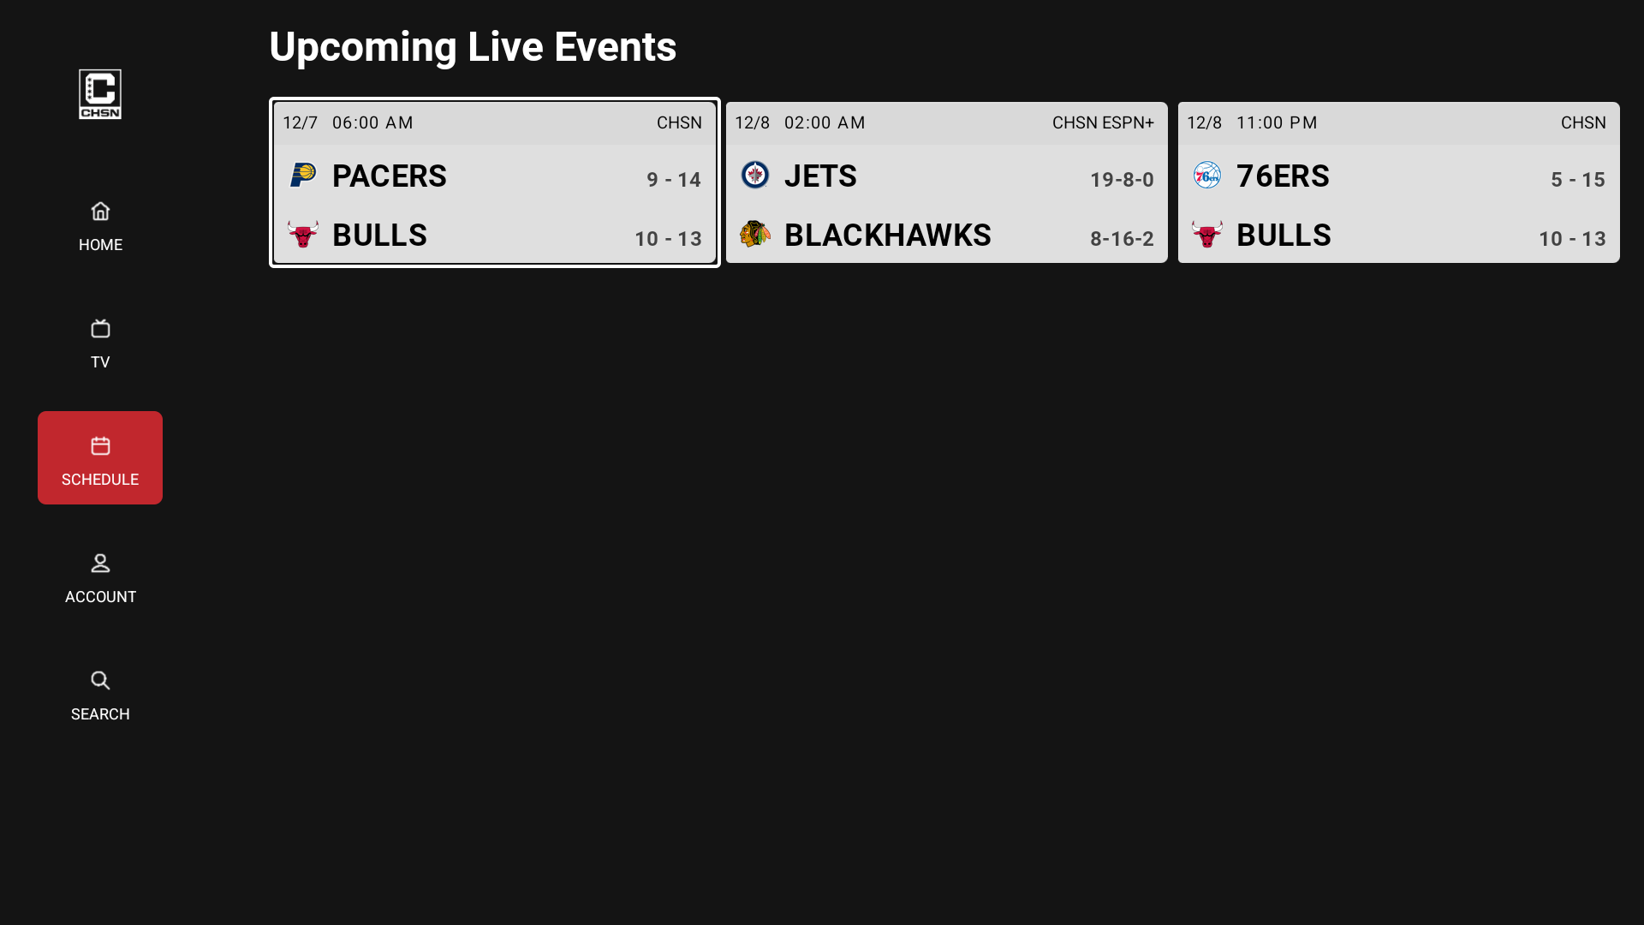Click the CHSN ESPN+ network label
This screenshot has height=925, width=1644.
[1103, 122]
